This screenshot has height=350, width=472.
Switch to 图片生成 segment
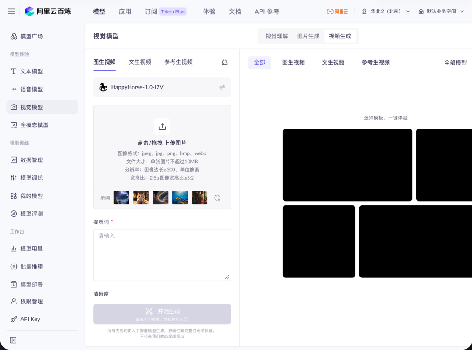click(x=308, y=36)
